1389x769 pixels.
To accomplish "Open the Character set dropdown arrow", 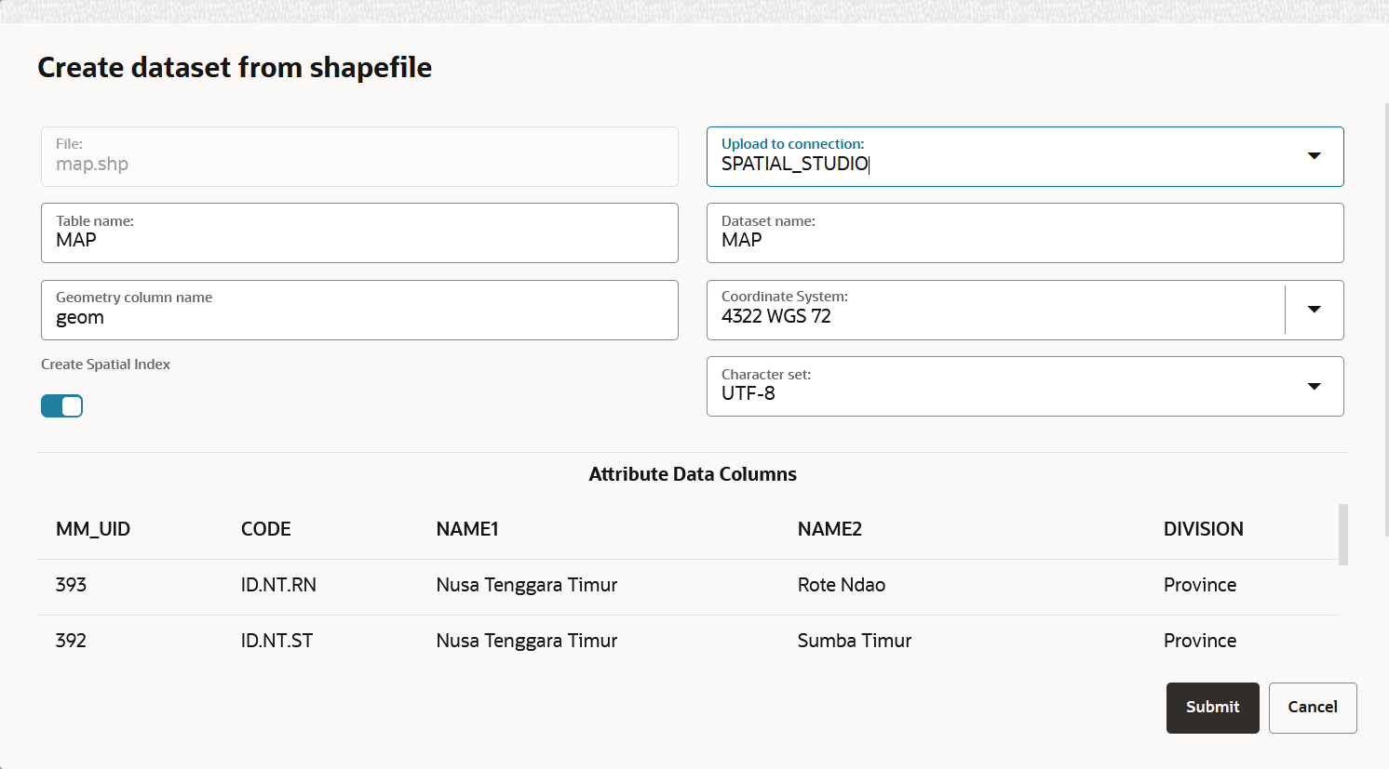I will click(x=1314, y=387).
